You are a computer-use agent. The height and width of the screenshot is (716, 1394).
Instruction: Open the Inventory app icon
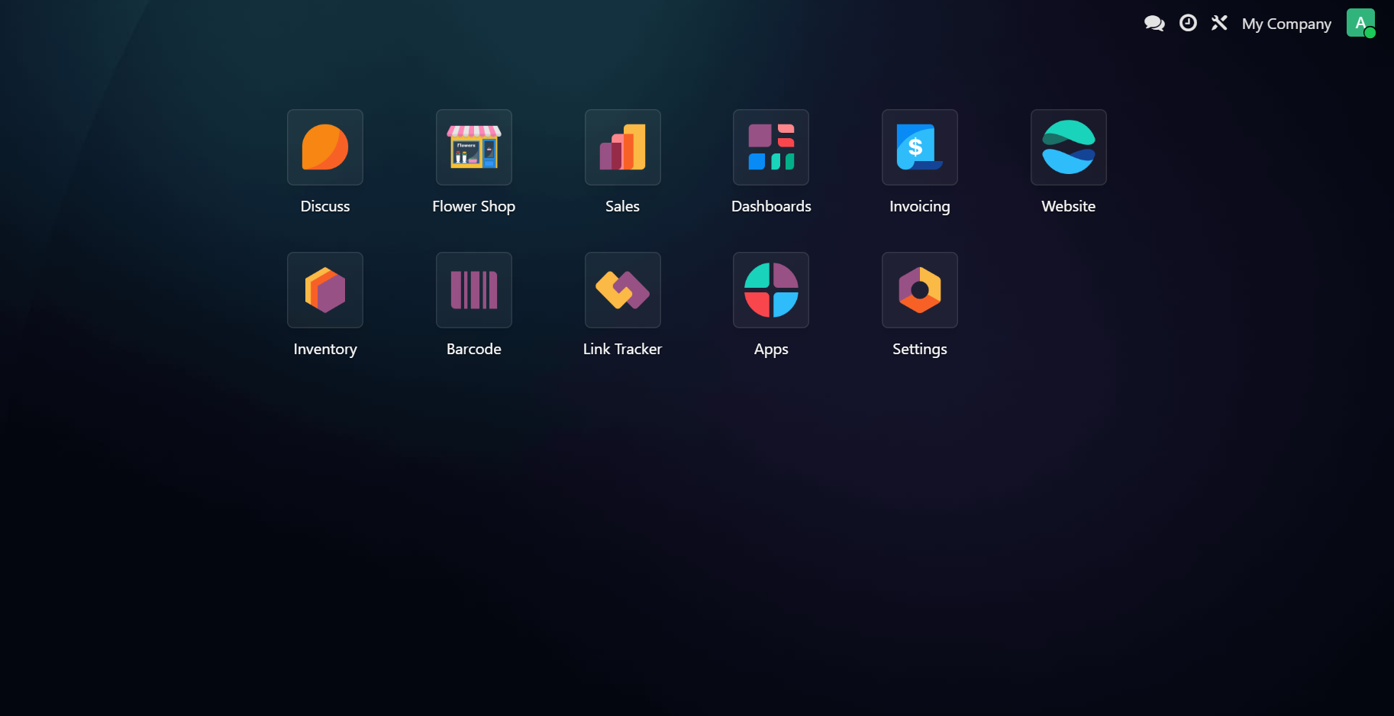[x=324, y=290]
